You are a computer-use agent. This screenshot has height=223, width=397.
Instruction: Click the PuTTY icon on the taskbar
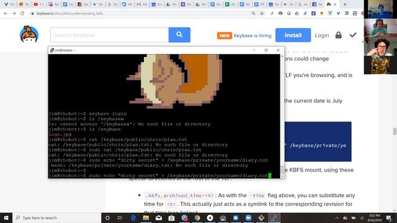[274, 217]
